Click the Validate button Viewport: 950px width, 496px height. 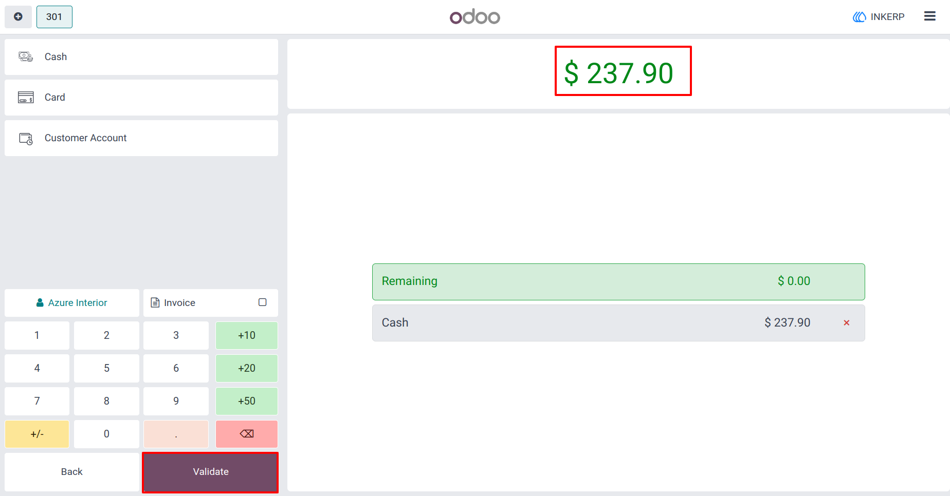pos(210,472)
